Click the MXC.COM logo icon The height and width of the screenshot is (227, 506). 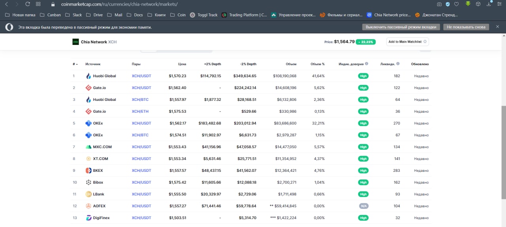89,147
